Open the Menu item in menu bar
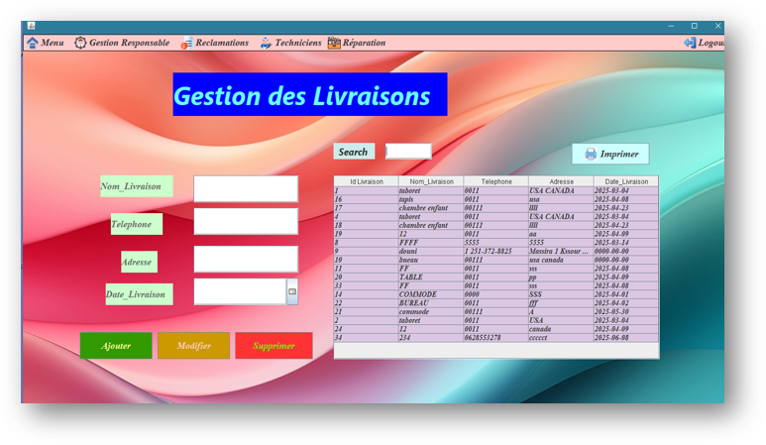 point(46,43)
